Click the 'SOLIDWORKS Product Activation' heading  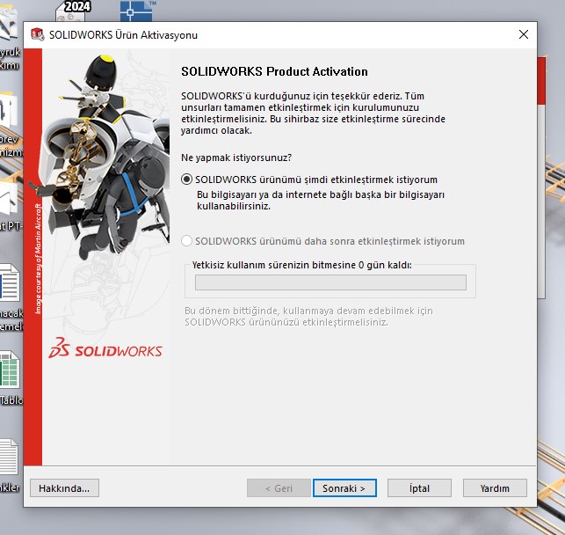click(x=274, y=71)
